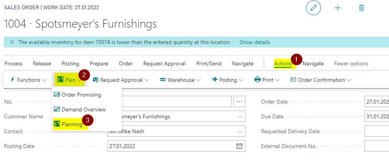The height and width of the screenshot is (162, 389).
Task: Click the Posting Date input field
Action: [176, 146]
